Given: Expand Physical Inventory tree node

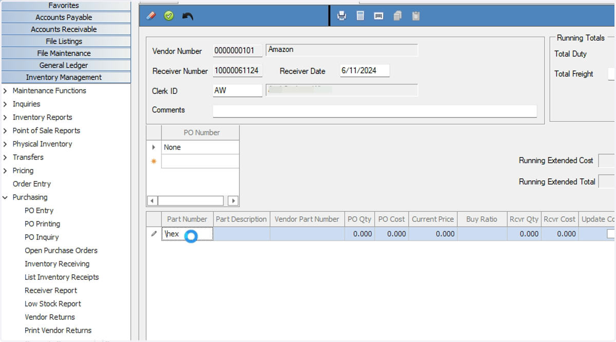Looking at the screenshot, I should (x=5, y=144).
